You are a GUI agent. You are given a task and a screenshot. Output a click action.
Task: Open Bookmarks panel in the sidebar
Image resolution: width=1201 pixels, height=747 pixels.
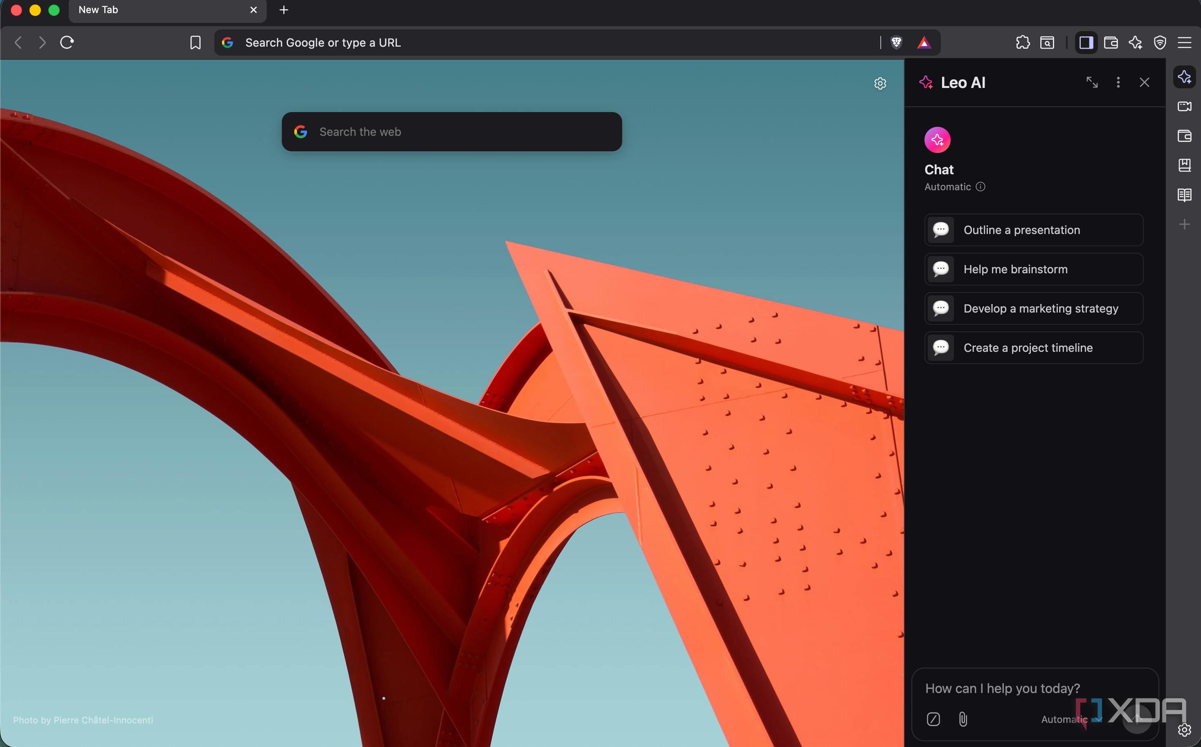(x=1184, y=165)
